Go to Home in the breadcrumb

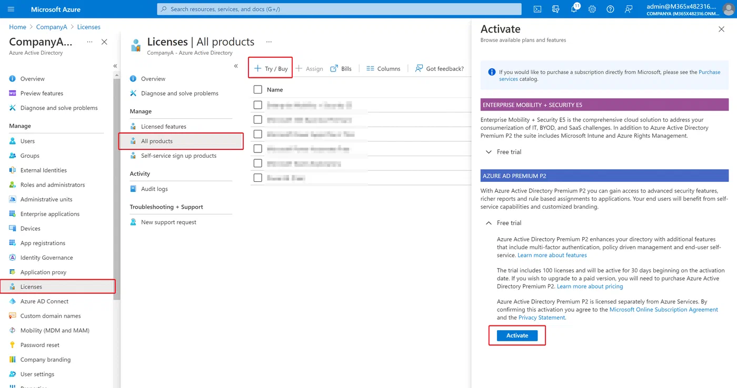click(x=17, y=27)
